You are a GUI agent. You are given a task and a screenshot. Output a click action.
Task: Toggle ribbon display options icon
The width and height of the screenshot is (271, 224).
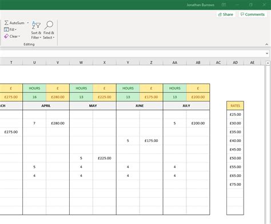click(x=224, y=5)
